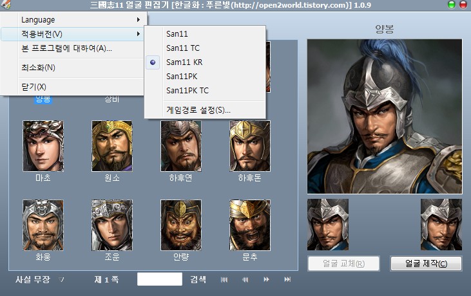Select 하후연 portrait thumbnail

coord(181,146)
